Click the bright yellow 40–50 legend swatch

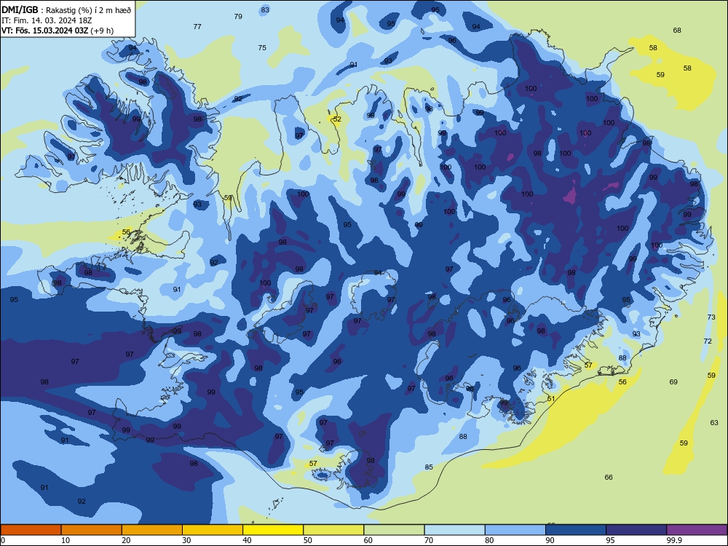(273, 530)
